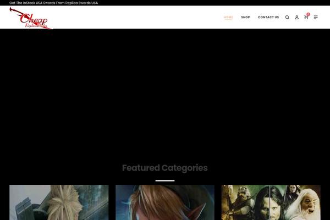Click the Featured Categories heading
Viewport: 330px width, 220px height.
(x=165, y=168)
